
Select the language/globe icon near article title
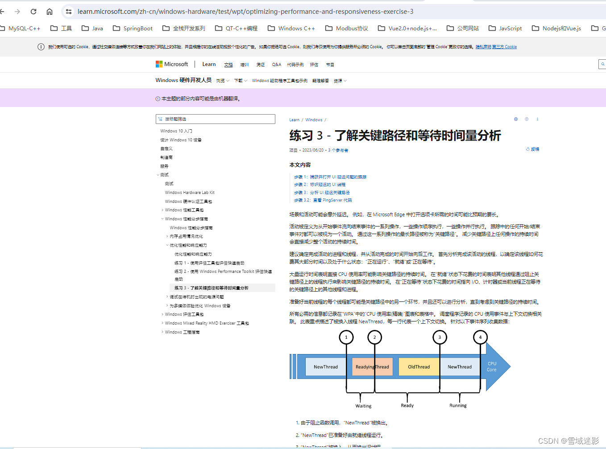tap(515, 119)
